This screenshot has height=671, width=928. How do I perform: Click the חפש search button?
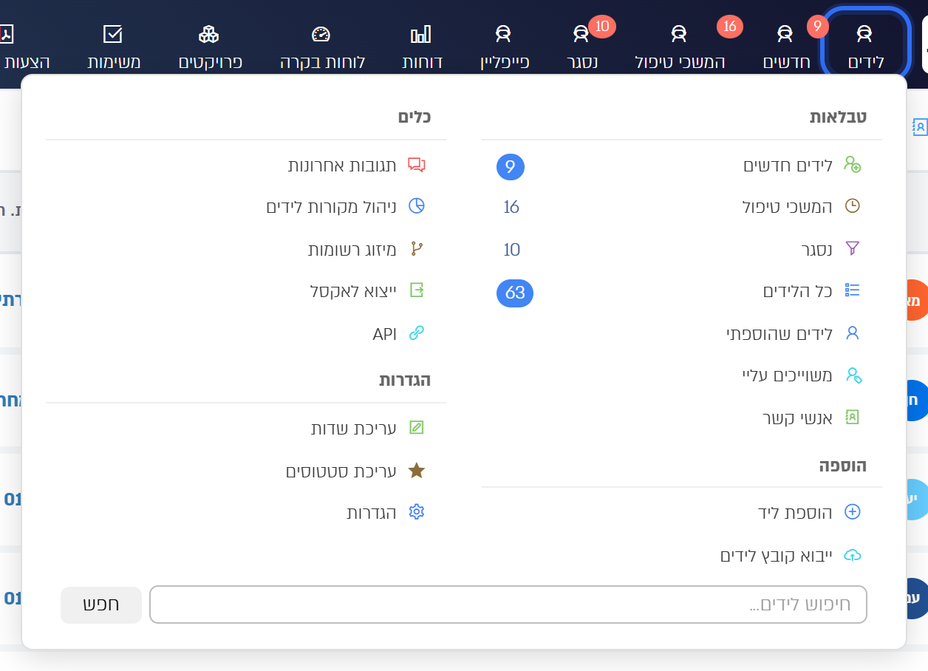coord(101,605)
